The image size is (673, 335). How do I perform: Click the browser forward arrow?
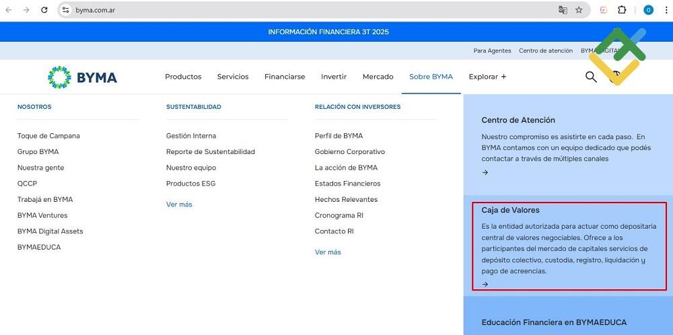click(26, 10)
